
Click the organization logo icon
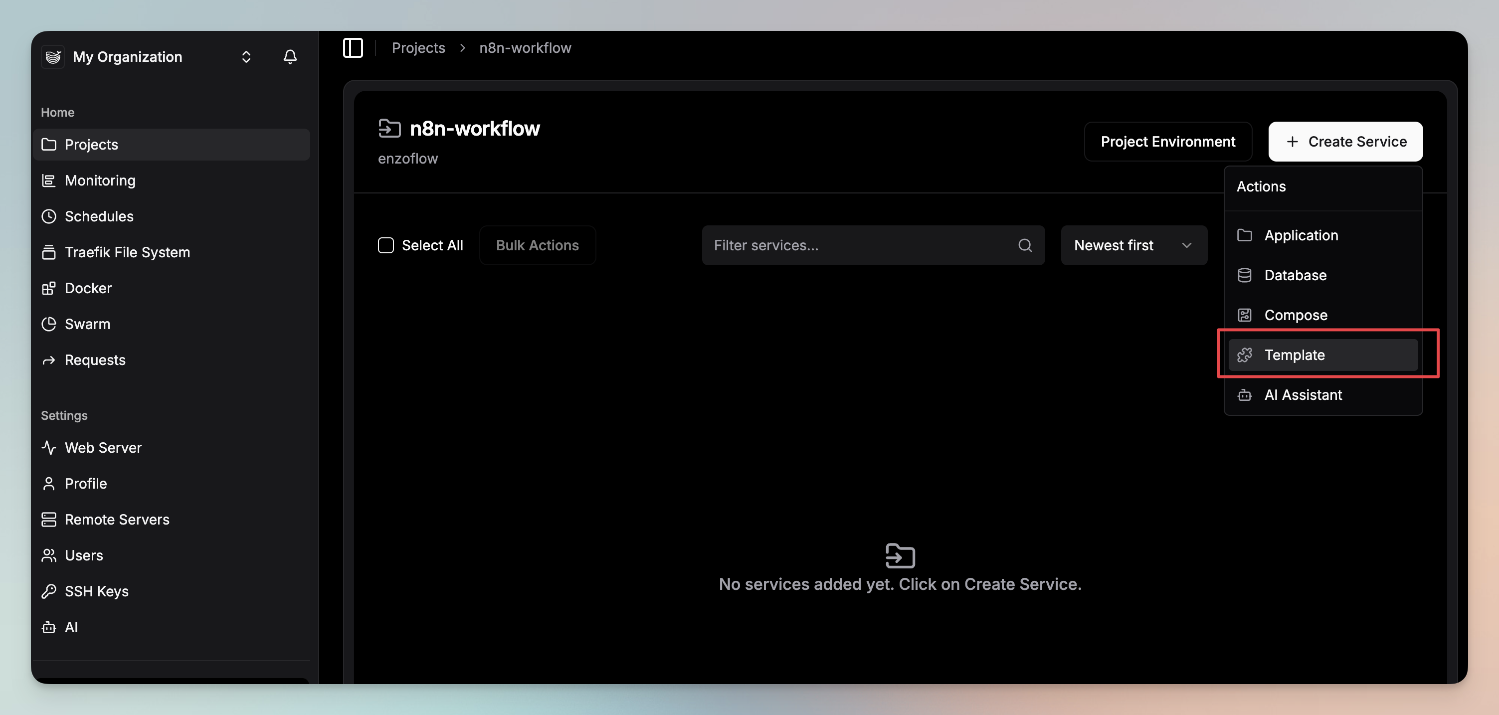click(53, 56)
